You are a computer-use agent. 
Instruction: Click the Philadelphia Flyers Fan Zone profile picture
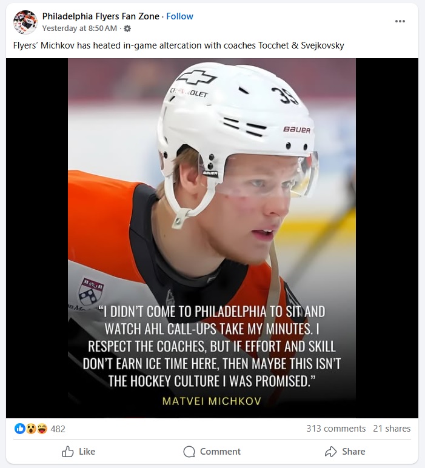coord(25,22)
